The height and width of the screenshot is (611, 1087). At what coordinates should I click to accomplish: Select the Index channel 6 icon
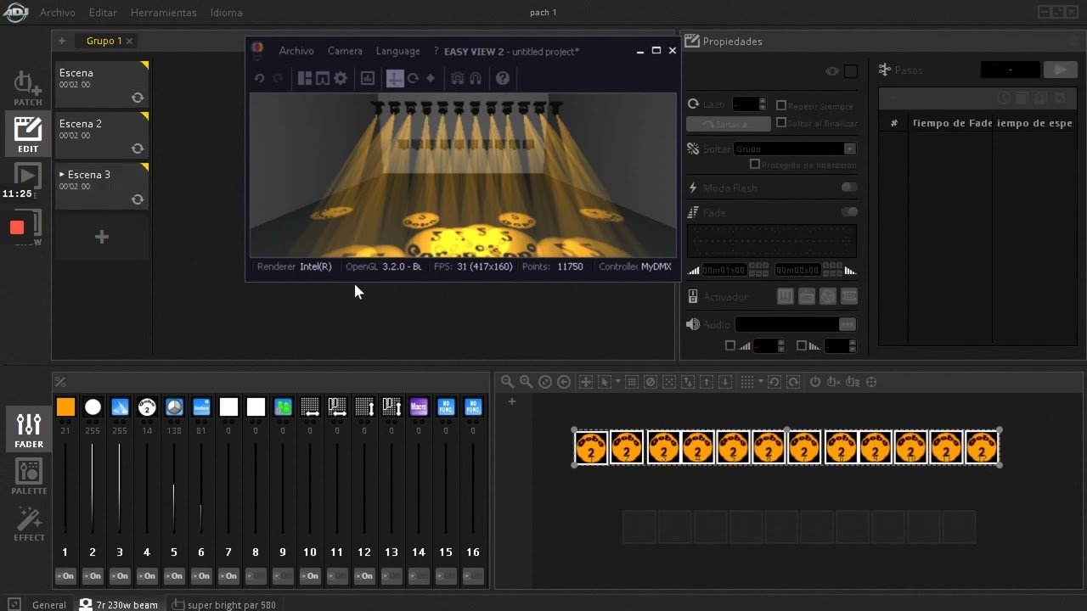coord(201,407)
